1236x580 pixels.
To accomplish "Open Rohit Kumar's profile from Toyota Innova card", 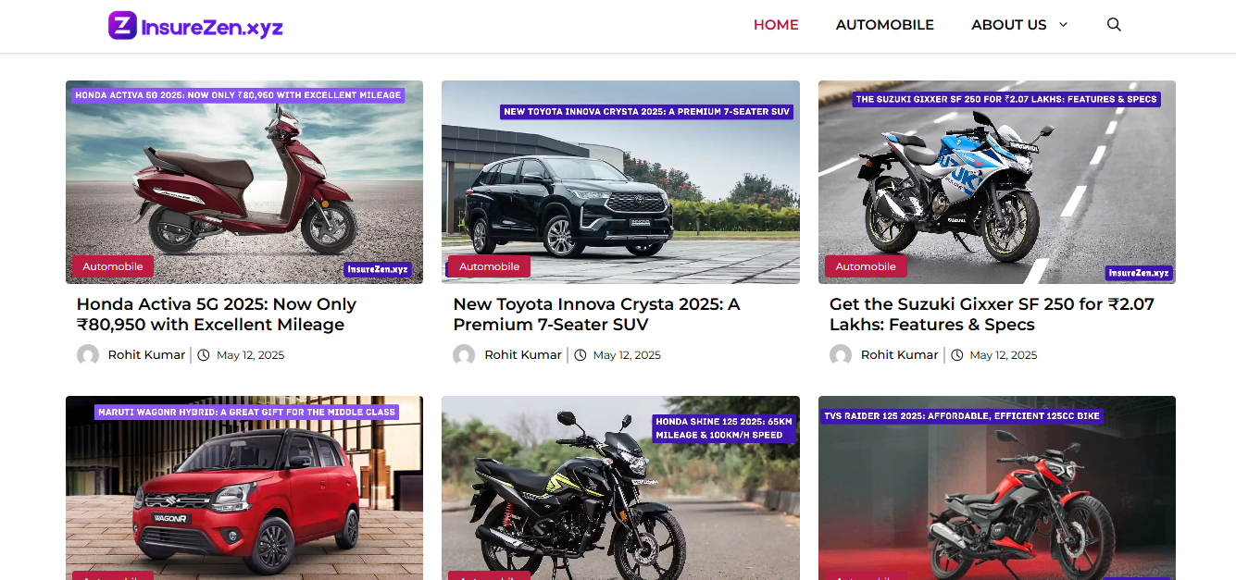I will [x=523, y=355].
